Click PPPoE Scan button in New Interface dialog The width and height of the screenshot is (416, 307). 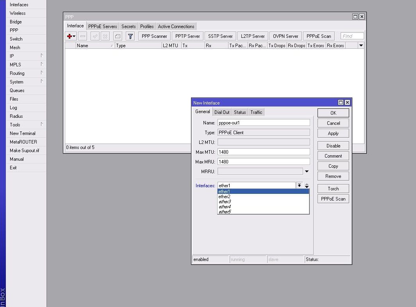333,199
